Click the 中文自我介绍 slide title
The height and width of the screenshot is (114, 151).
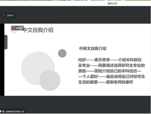pos(38,30)
